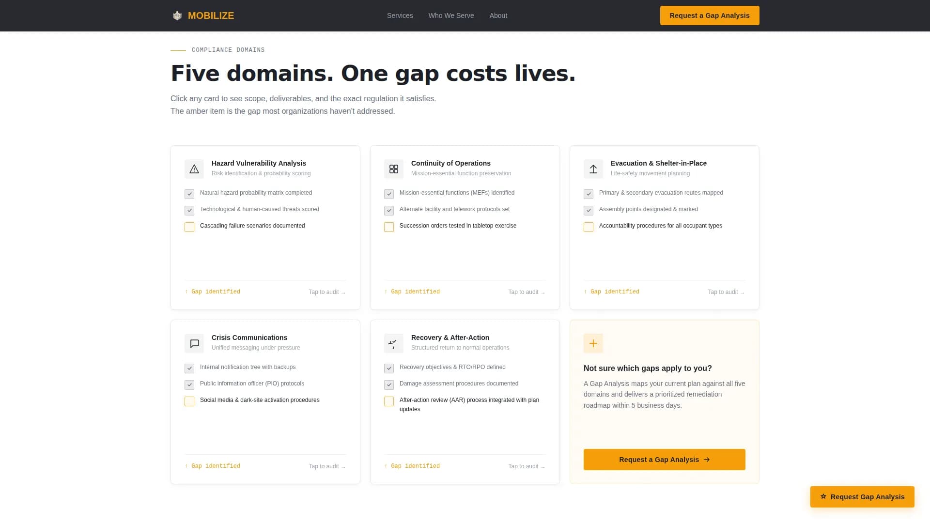Click the Mobilize shield logo icon
Viewport: 930px width, 523px height.
(177, 15)
